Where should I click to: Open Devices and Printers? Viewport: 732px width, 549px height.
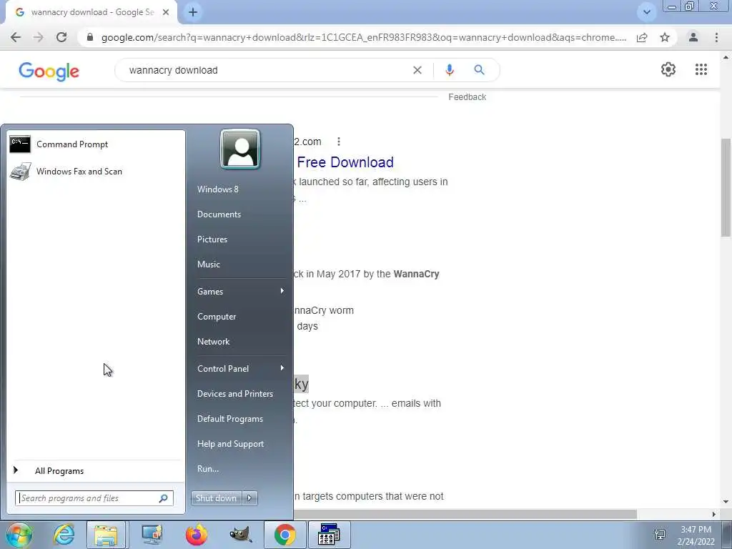(x=234, y=394)
